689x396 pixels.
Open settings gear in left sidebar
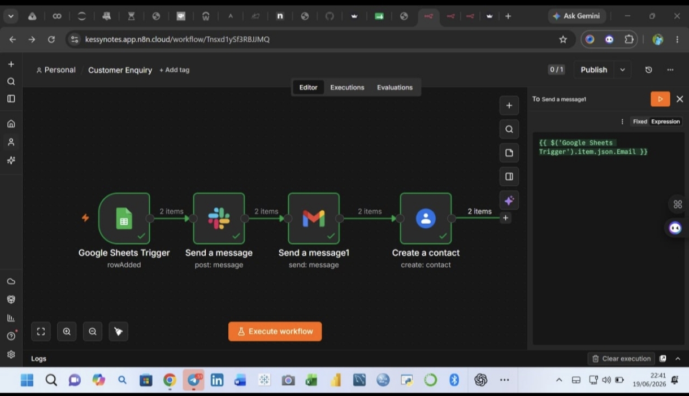coord(11,355)
